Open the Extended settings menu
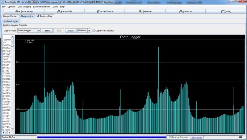The width and height of the screenshot is (247, 140). click(145, 11)
